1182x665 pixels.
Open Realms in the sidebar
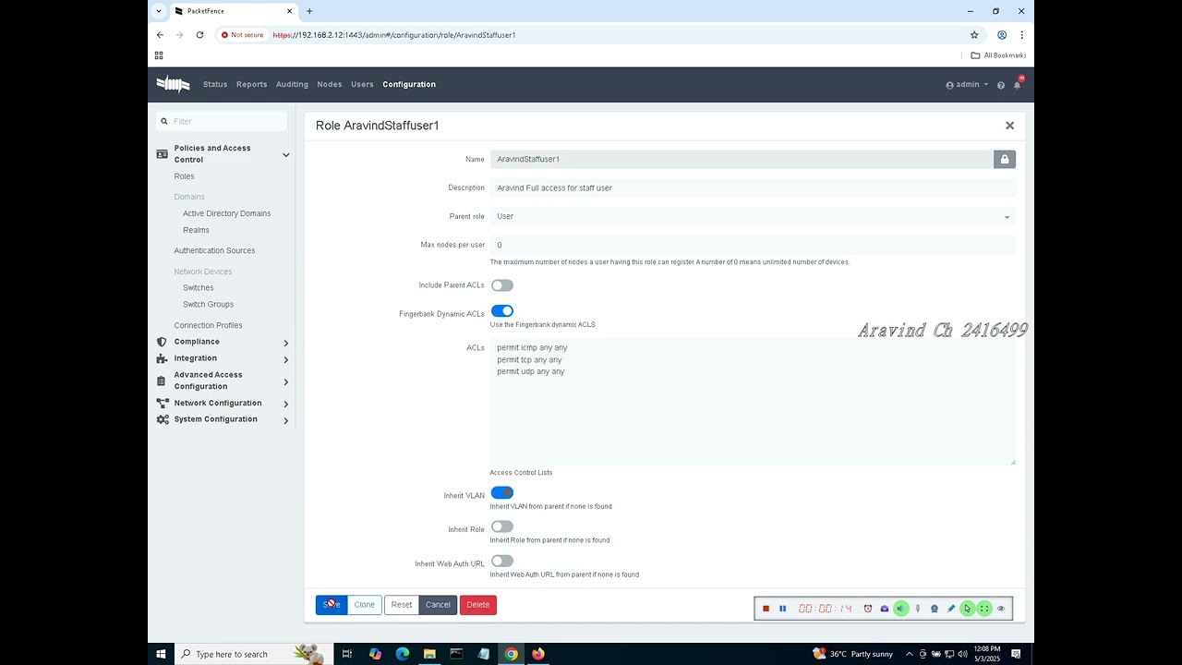196,230
